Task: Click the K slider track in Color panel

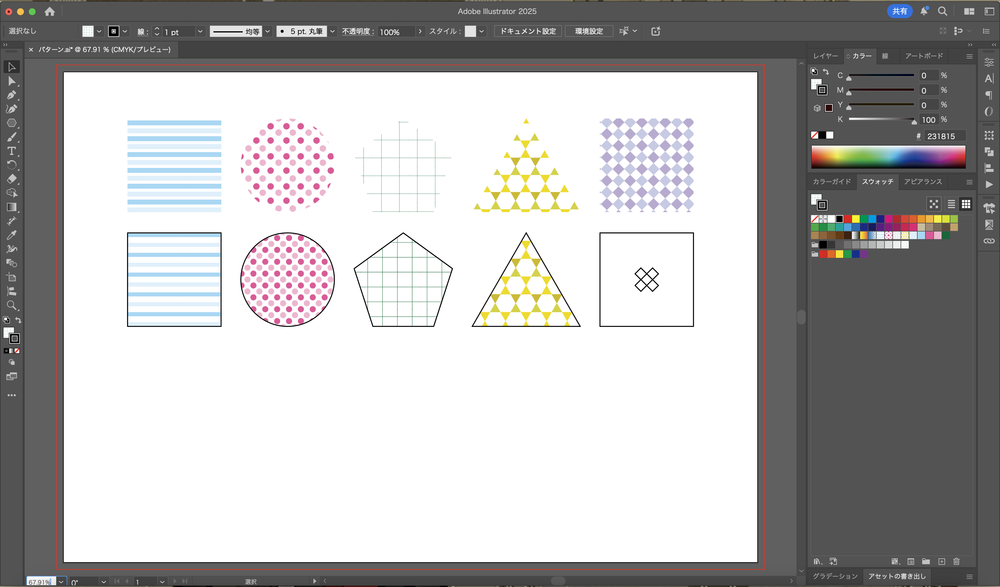Action: [x=881, y=119]
